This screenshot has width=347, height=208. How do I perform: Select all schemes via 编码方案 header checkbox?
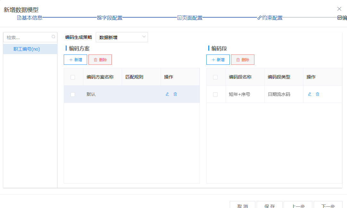73,77
